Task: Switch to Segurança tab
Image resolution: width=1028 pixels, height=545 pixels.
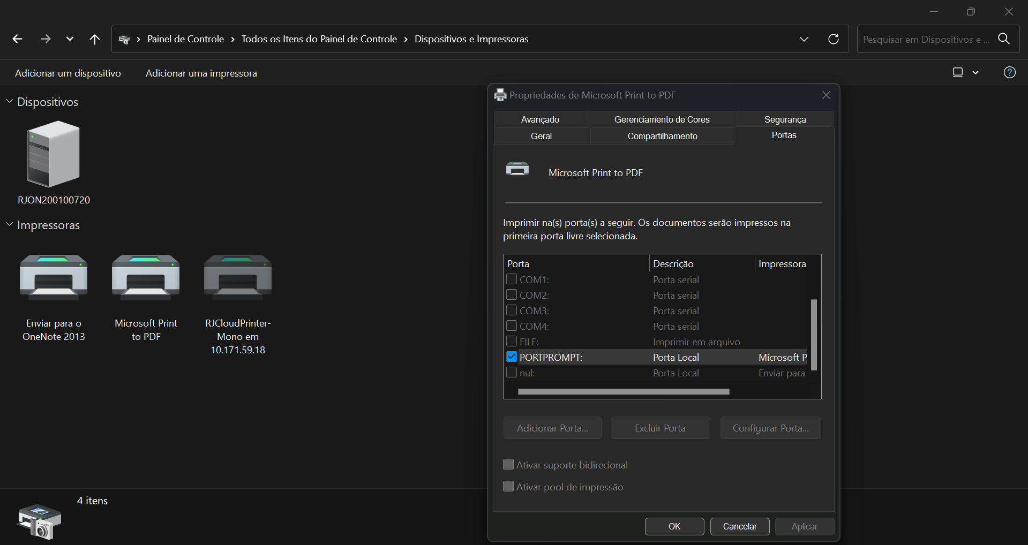Action: pos(785,119)
